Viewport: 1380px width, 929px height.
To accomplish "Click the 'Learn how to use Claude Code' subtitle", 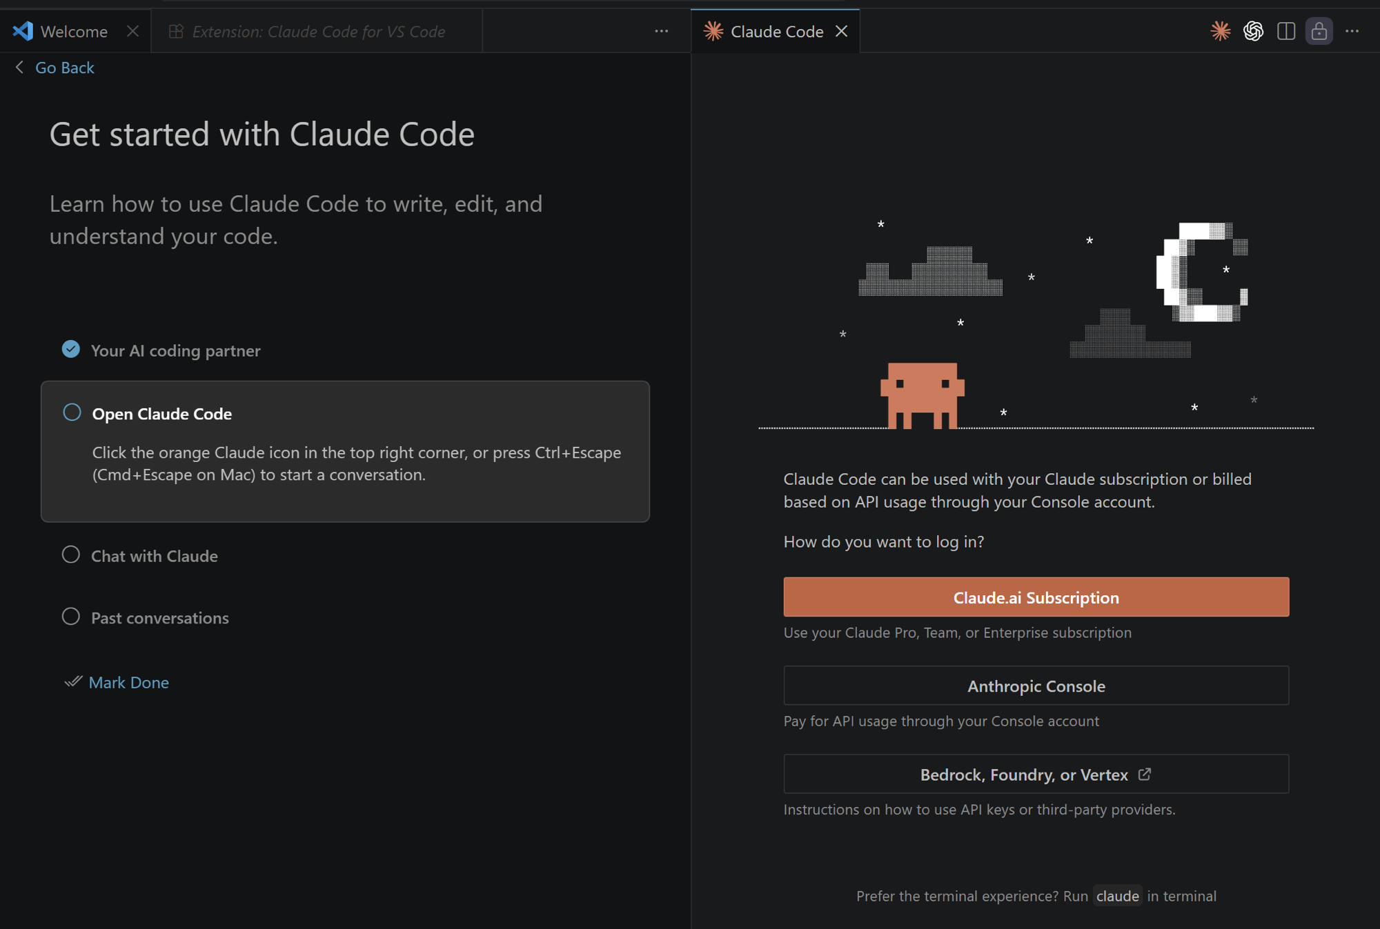I will 296,219.
